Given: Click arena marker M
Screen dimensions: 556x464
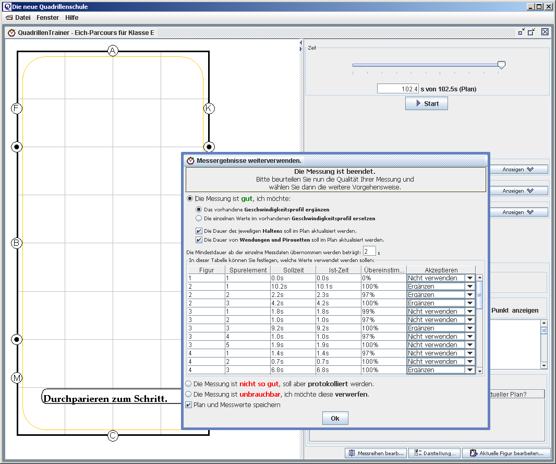Looking at the screenshot, I should point(17,378).
